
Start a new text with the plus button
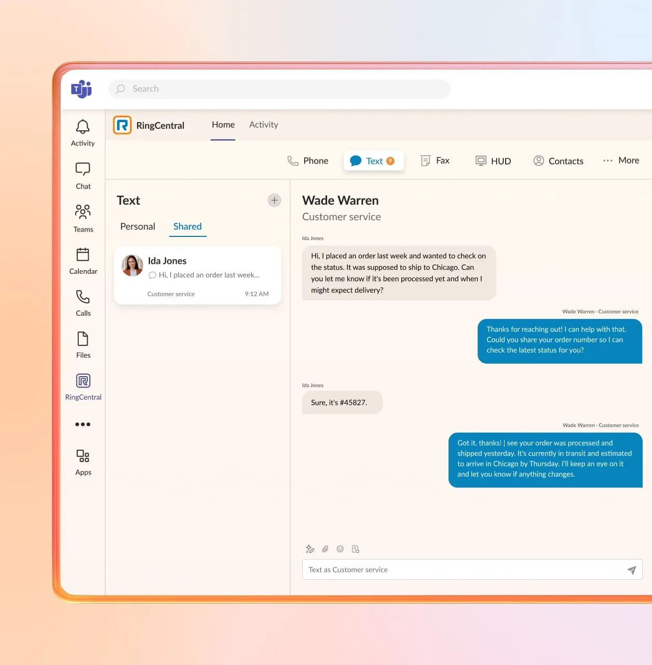click(x=274, y=200)
